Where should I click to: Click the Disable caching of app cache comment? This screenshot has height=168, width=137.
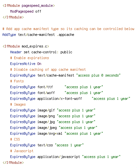click(48, 69)
